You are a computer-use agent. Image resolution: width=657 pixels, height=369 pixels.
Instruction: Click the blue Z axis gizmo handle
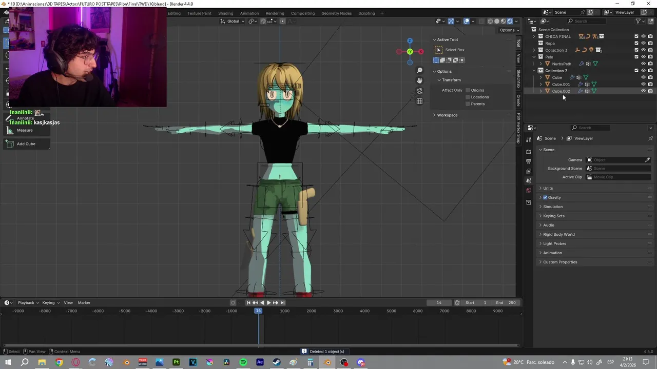click(410, 40)
